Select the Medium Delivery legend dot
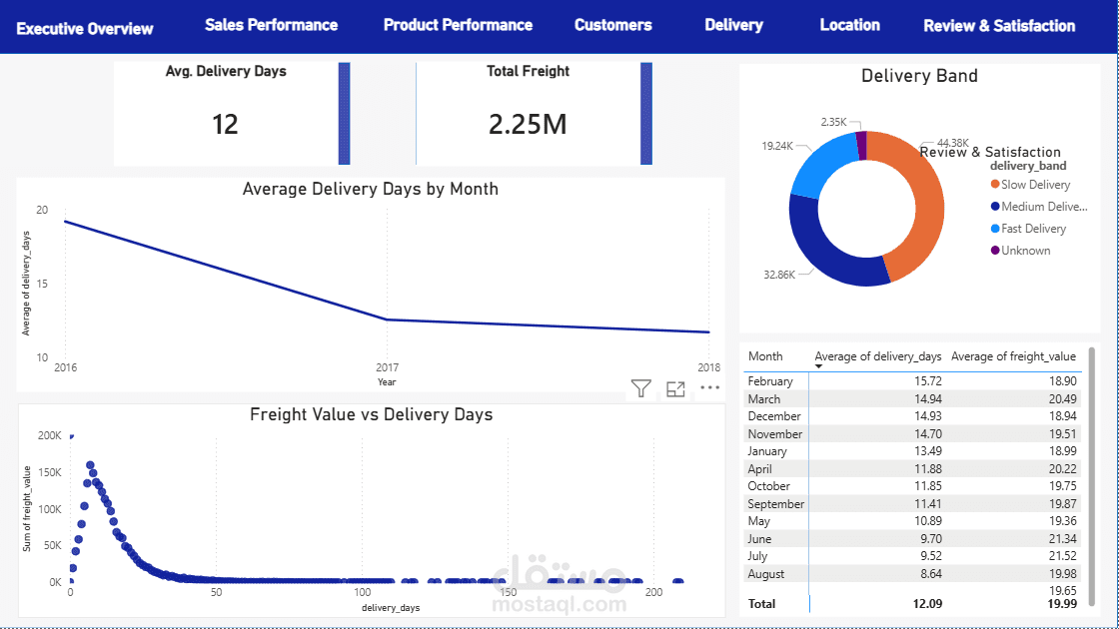Image resolution: width=1119 pixels, height=629 pixels. click(995, 207)
